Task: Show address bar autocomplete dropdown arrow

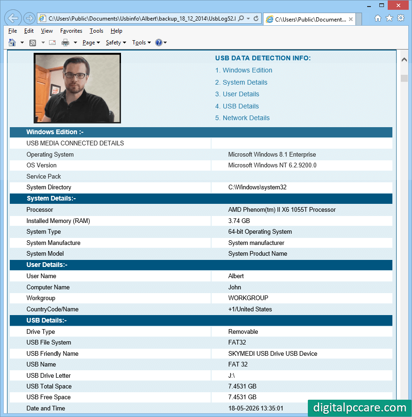Action: tap(248, 18)
